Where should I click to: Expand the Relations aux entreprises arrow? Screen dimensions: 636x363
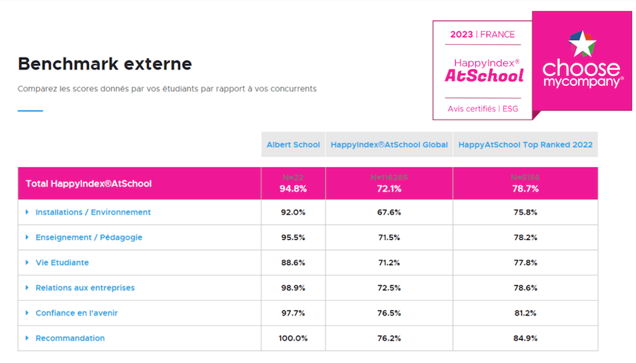(x=27, y=288)
